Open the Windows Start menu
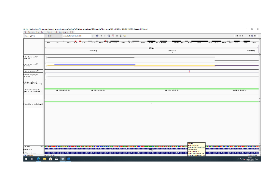This screenshot has height=195, width=276. tap(26, 159)
